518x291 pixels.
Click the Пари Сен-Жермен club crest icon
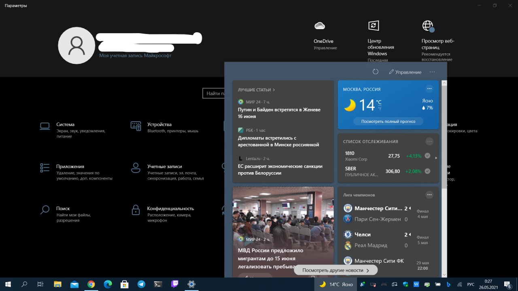[x=348, y=219]
